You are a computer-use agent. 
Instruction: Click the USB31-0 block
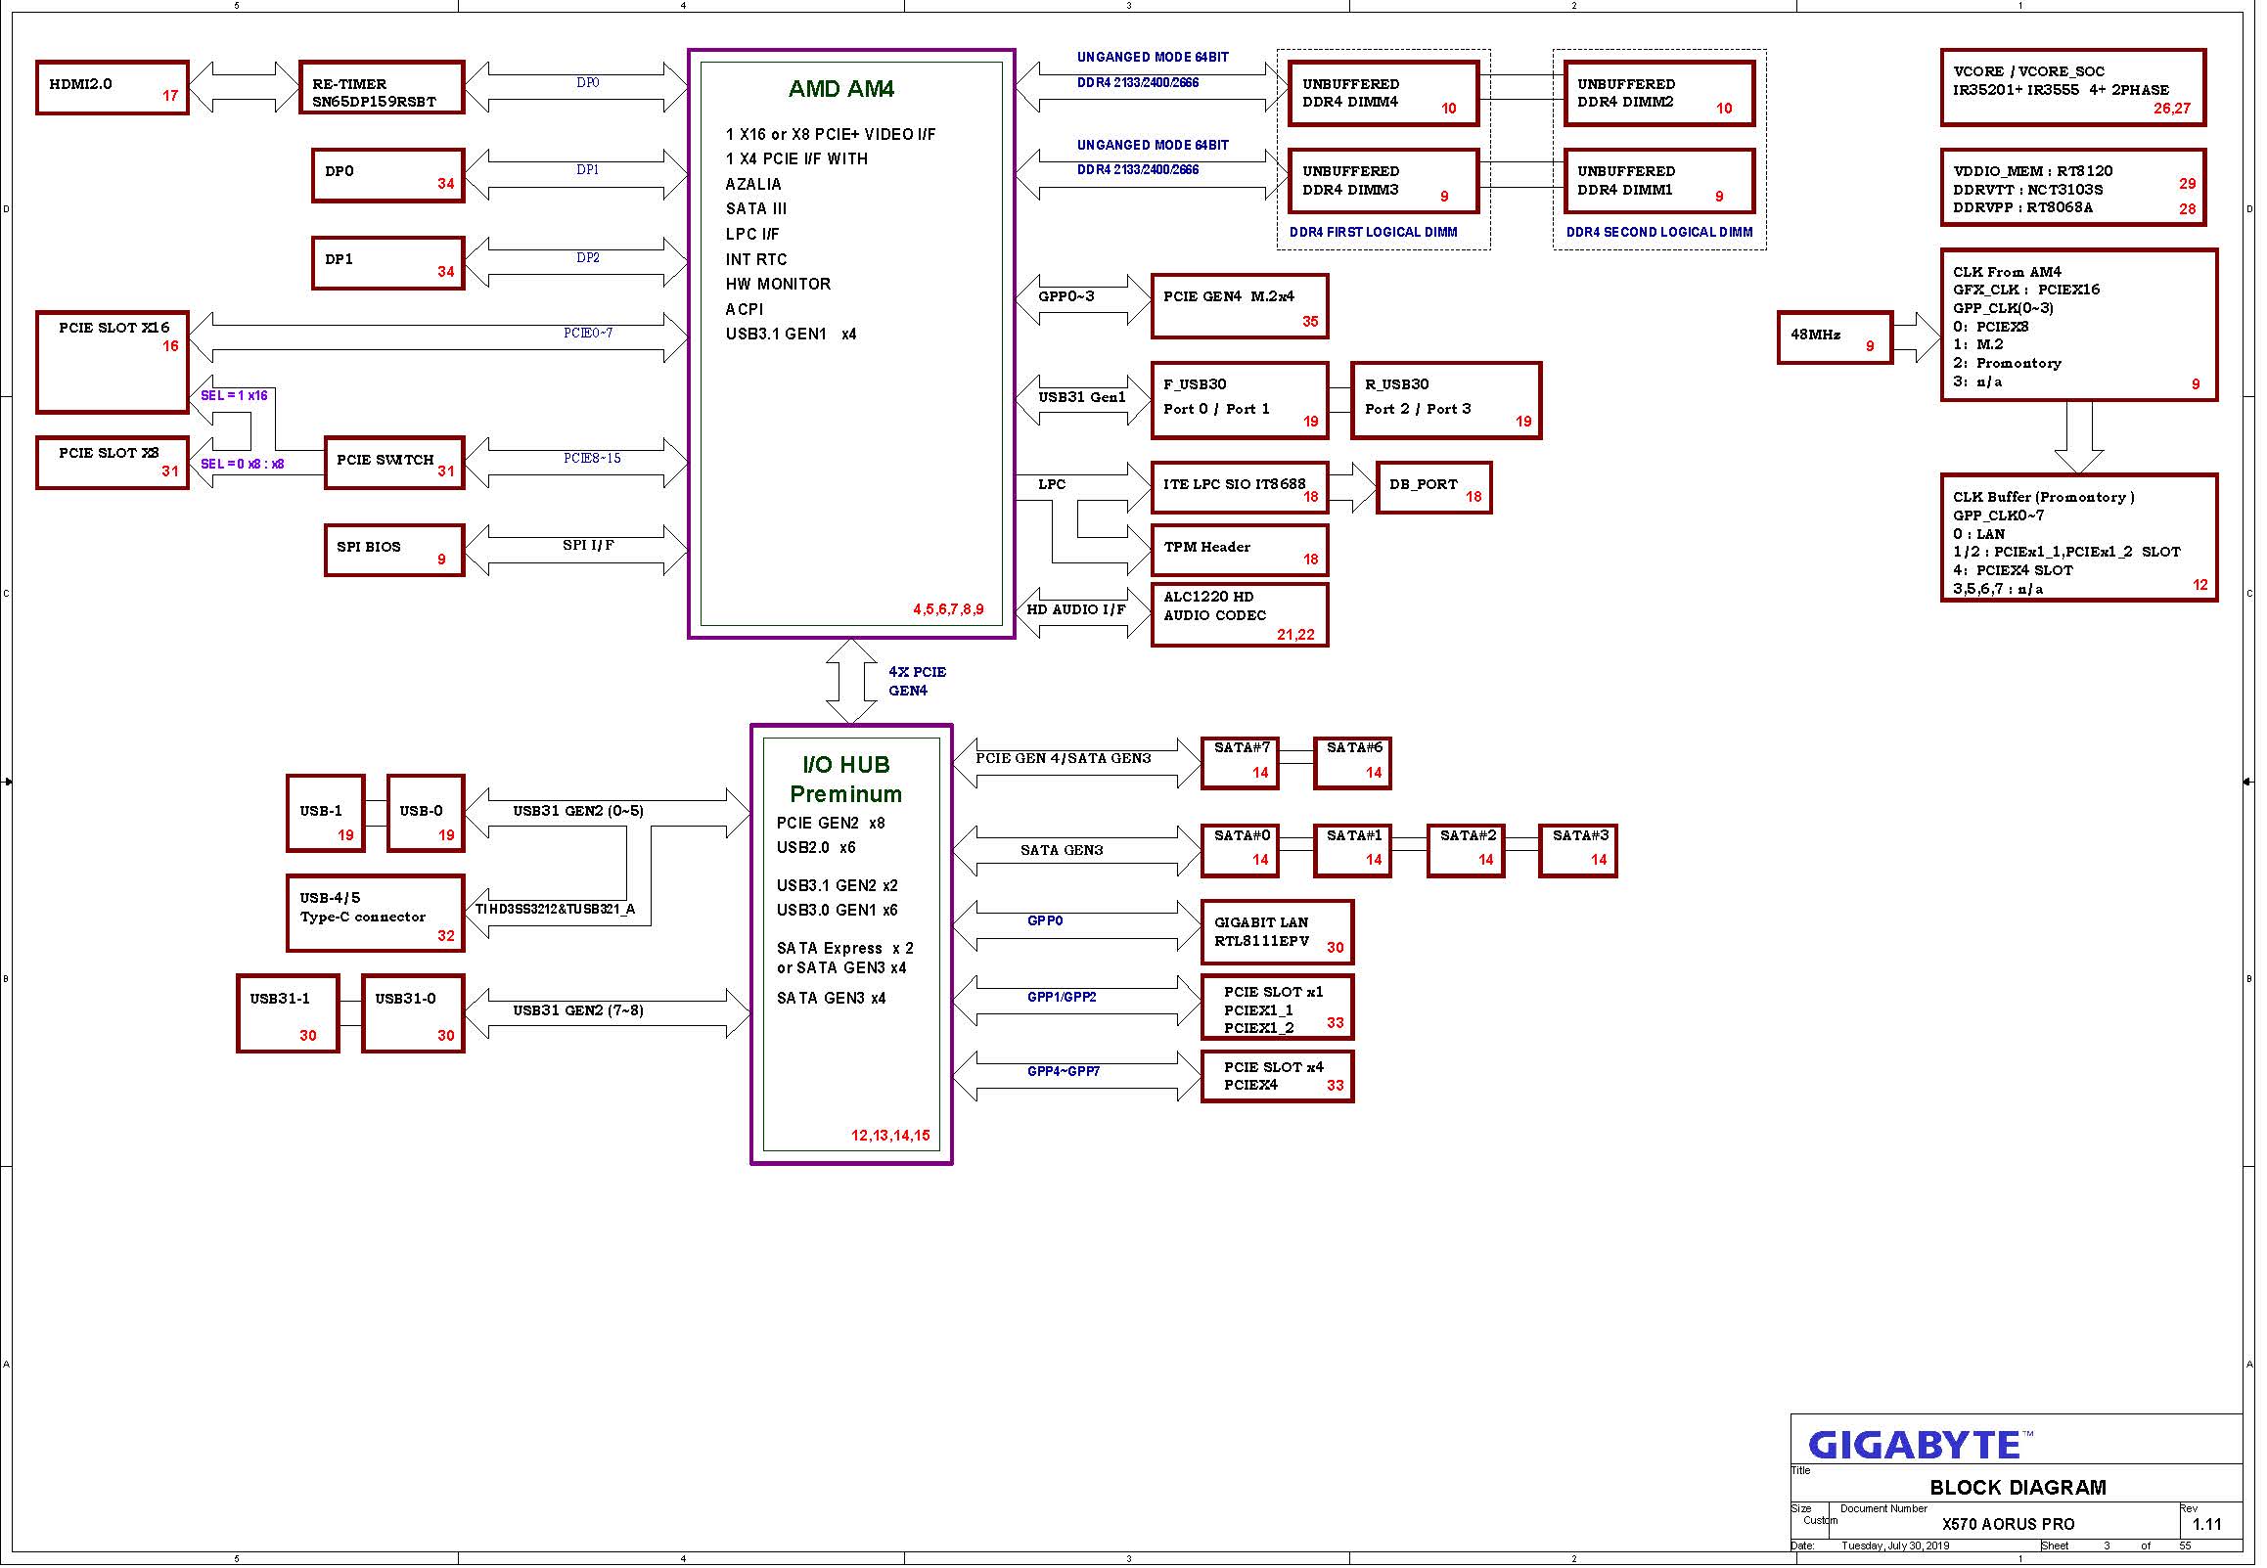pos(413,1014)
